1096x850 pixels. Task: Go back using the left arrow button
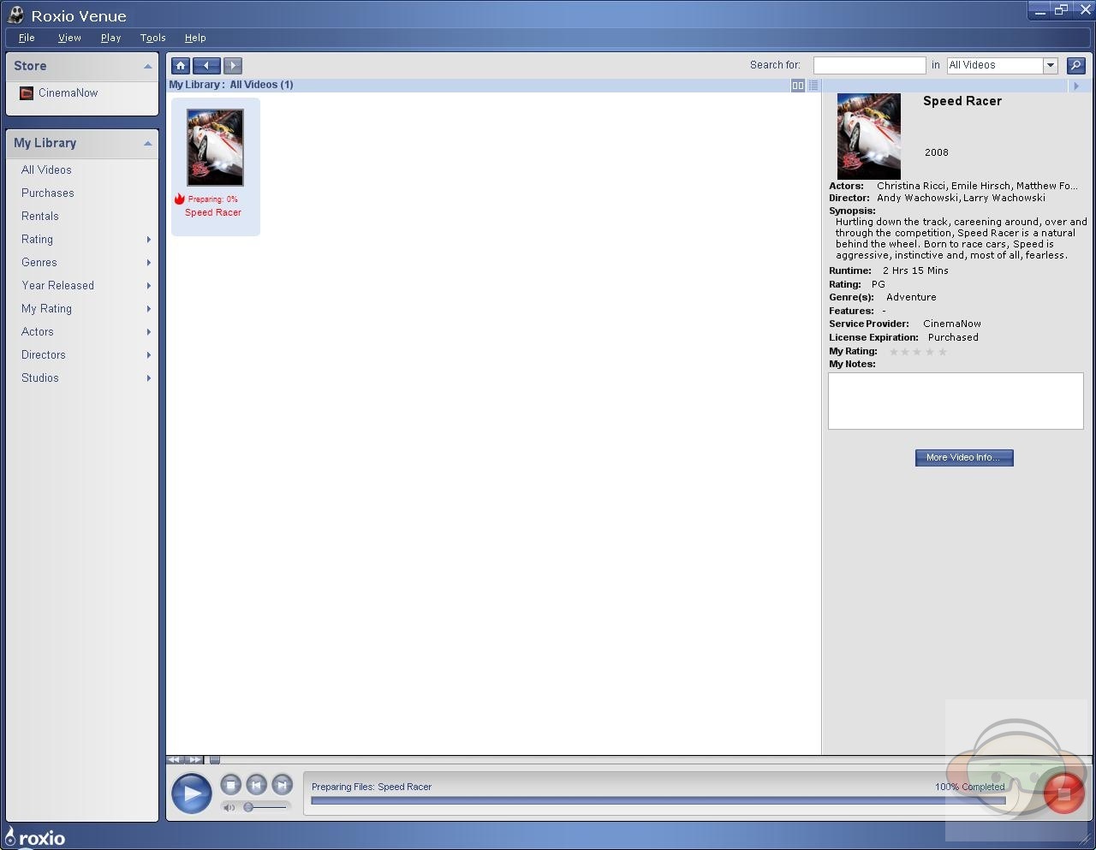[206, 66]
